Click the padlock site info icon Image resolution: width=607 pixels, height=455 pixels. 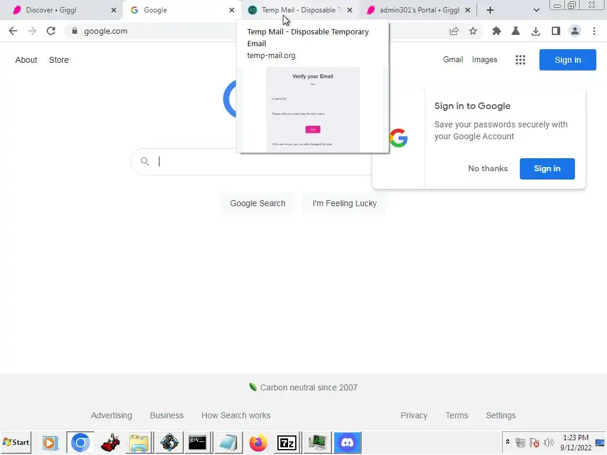(x=75, y=31)
